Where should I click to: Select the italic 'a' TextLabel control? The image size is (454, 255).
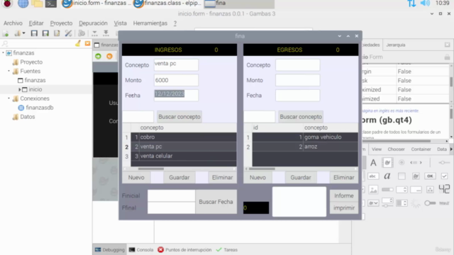point(387,176)
